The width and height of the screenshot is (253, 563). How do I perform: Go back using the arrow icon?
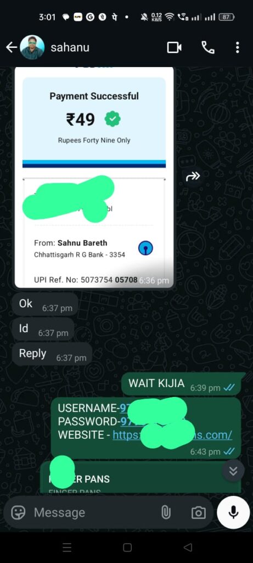[x=11, y=47]
